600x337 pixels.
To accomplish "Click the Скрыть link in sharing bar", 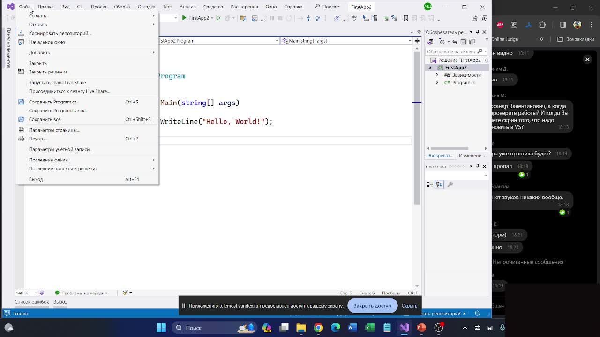I will 409,306.
